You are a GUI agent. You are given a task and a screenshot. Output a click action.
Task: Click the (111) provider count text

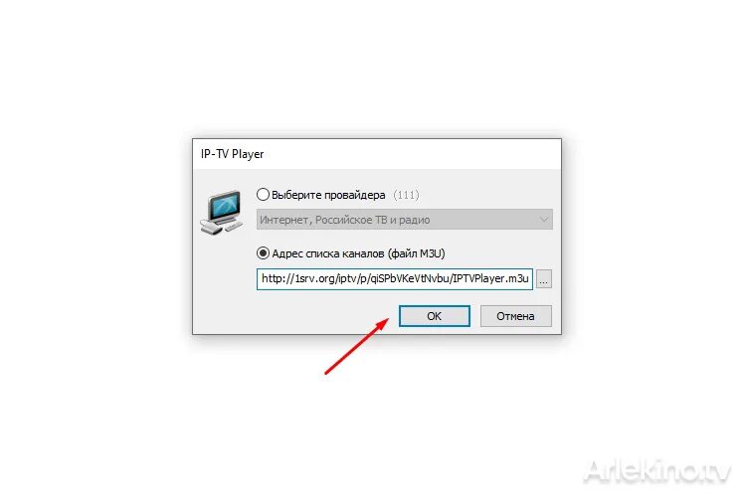[406, 195]
